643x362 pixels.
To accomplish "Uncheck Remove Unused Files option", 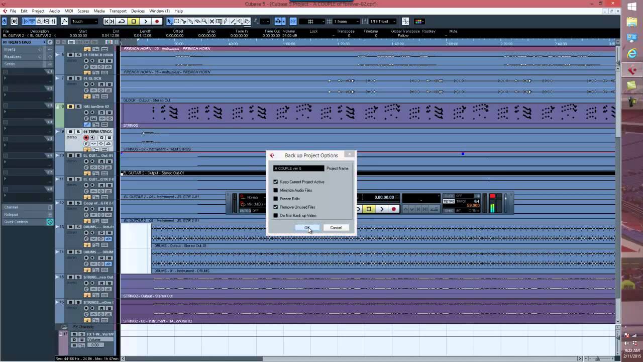I will pos(275,207).
